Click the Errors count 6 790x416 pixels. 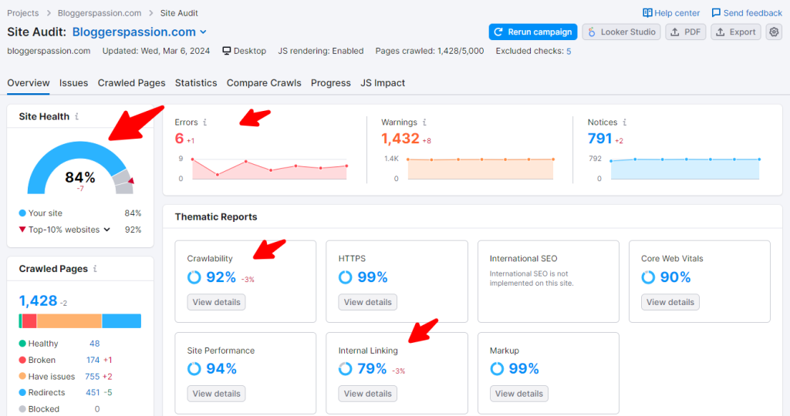pyautogui.click(x=179, y=139)
